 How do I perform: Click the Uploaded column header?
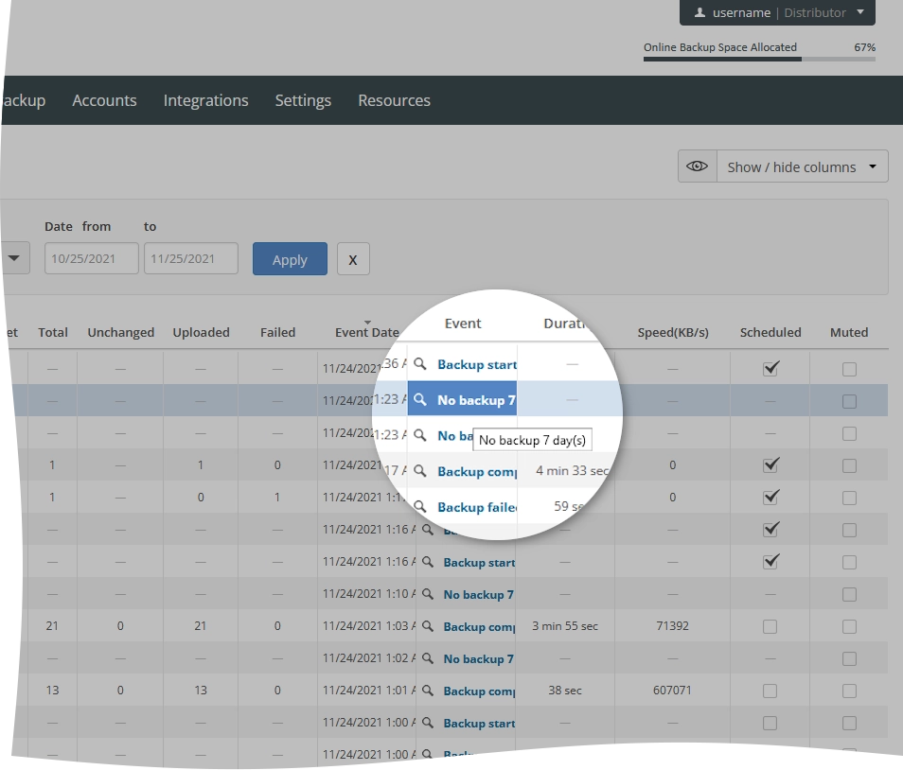[x=201, y=332]
